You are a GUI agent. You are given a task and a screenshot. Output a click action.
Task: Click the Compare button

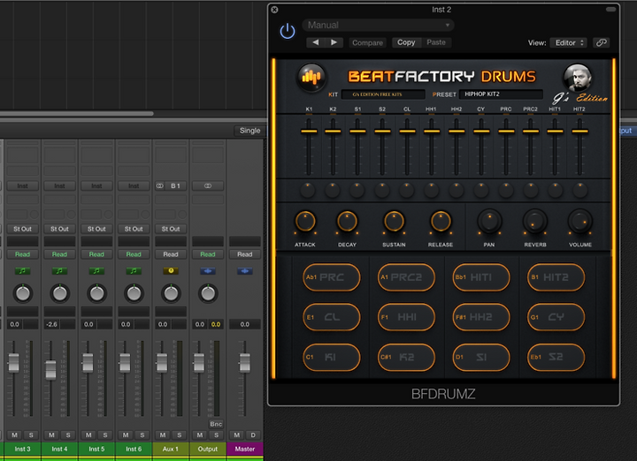coord(367,42)
